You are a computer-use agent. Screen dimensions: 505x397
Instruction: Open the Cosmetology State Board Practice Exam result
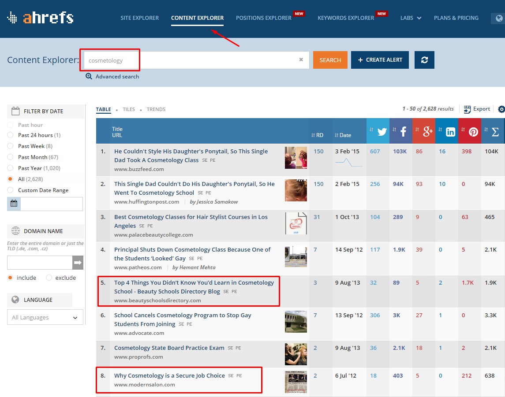(x=169, y=348)
